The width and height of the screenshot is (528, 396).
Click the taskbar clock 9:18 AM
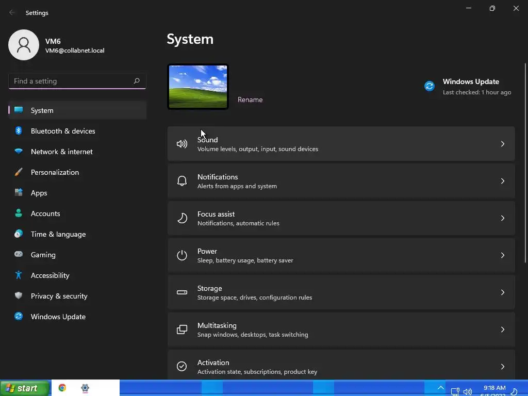coord(494,388)
